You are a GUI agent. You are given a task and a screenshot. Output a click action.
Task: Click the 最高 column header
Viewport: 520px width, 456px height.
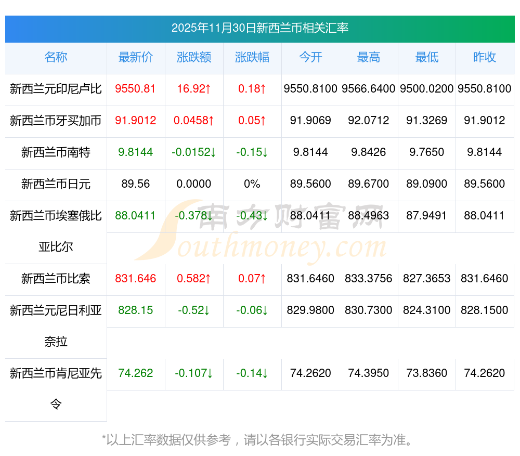pos(369,57)
